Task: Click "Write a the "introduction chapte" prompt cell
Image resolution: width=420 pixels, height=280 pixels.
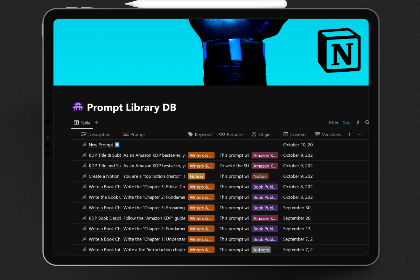Action: point(154,250)
